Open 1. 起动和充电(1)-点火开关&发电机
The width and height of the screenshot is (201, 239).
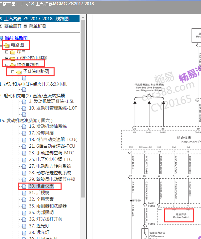click(x=33, y=84)
